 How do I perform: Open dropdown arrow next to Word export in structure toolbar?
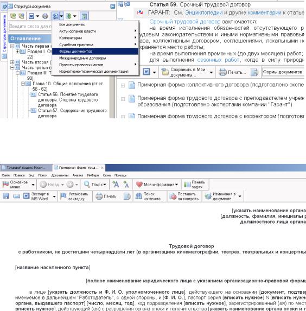[x=37, y=16]
